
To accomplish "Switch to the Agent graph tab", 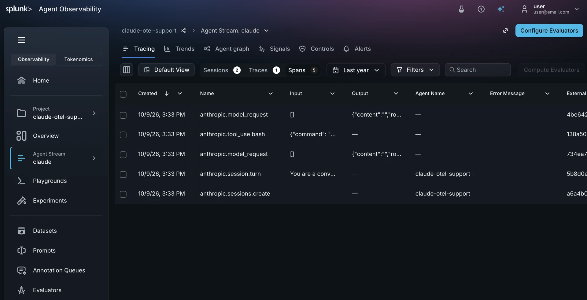I will pyautogui.click(x=227, y=49).
